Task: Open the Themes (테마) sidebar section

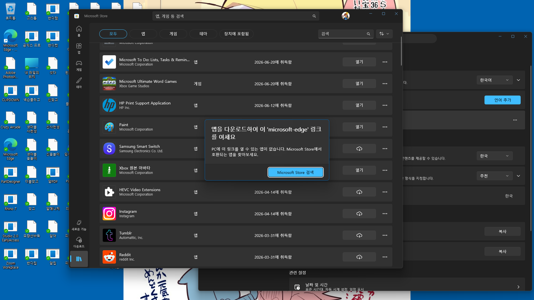Action: click(79, 83)
